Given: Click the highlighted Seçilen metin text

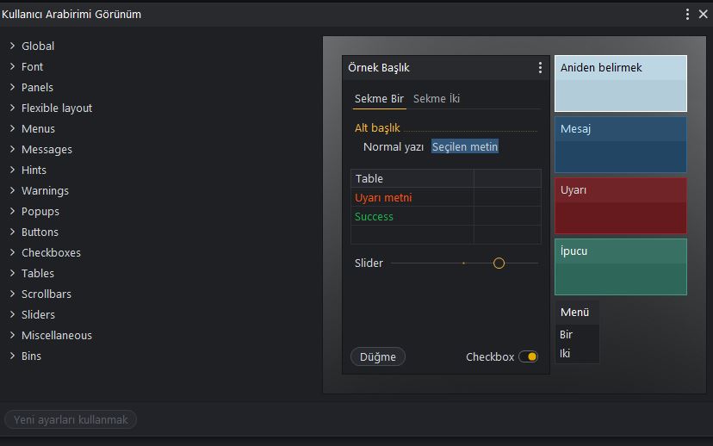Looking at the screenshot, I should pyautogui.click(x=465, y=147).
